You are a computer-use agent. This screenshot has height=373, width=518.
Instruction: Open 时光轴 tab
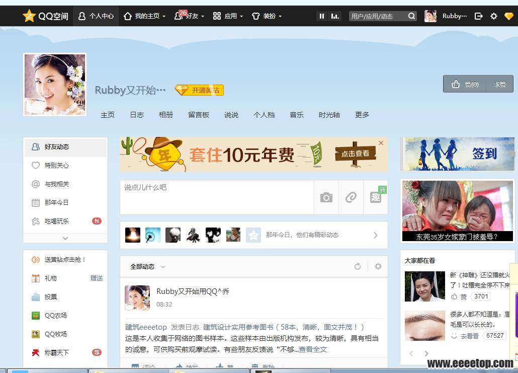(329, 115)
